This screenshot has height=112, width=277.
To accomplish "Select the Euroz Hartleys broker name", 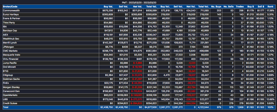I will (11, 14).
